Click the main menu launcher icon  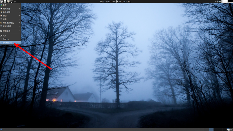[1, 1]
